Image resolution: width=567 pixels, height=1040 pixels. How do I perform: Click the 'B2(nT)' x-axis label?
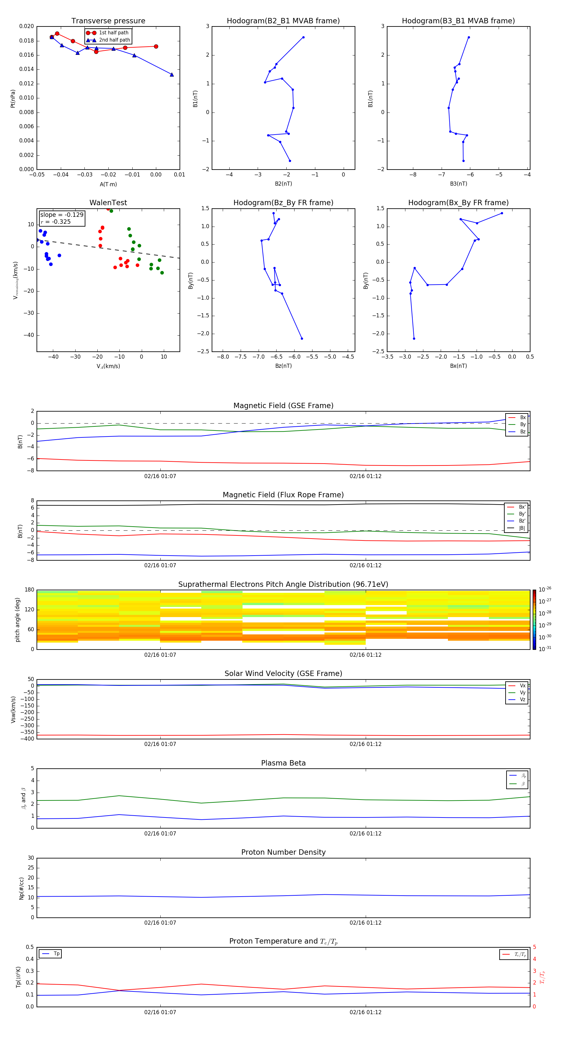click(283, 184)
